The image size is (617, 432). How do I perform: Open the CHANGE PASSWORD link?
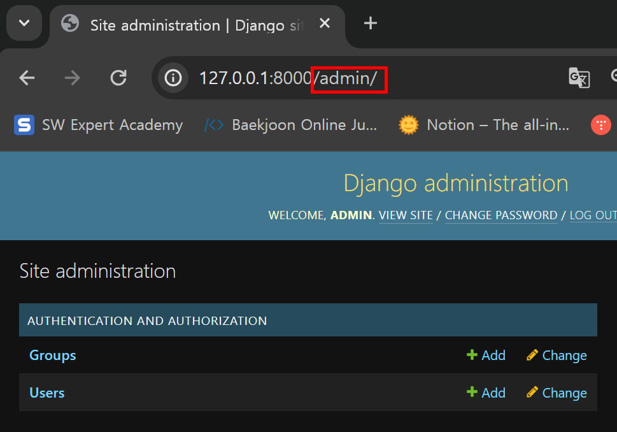point(501,215)
